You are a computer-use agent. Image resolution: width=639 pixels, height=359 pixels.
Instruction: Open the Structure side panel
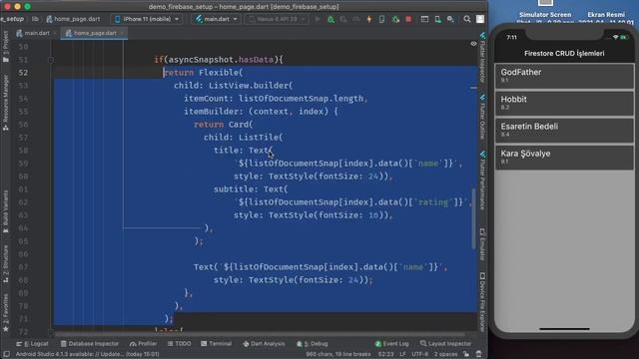[x=6, y=264]
